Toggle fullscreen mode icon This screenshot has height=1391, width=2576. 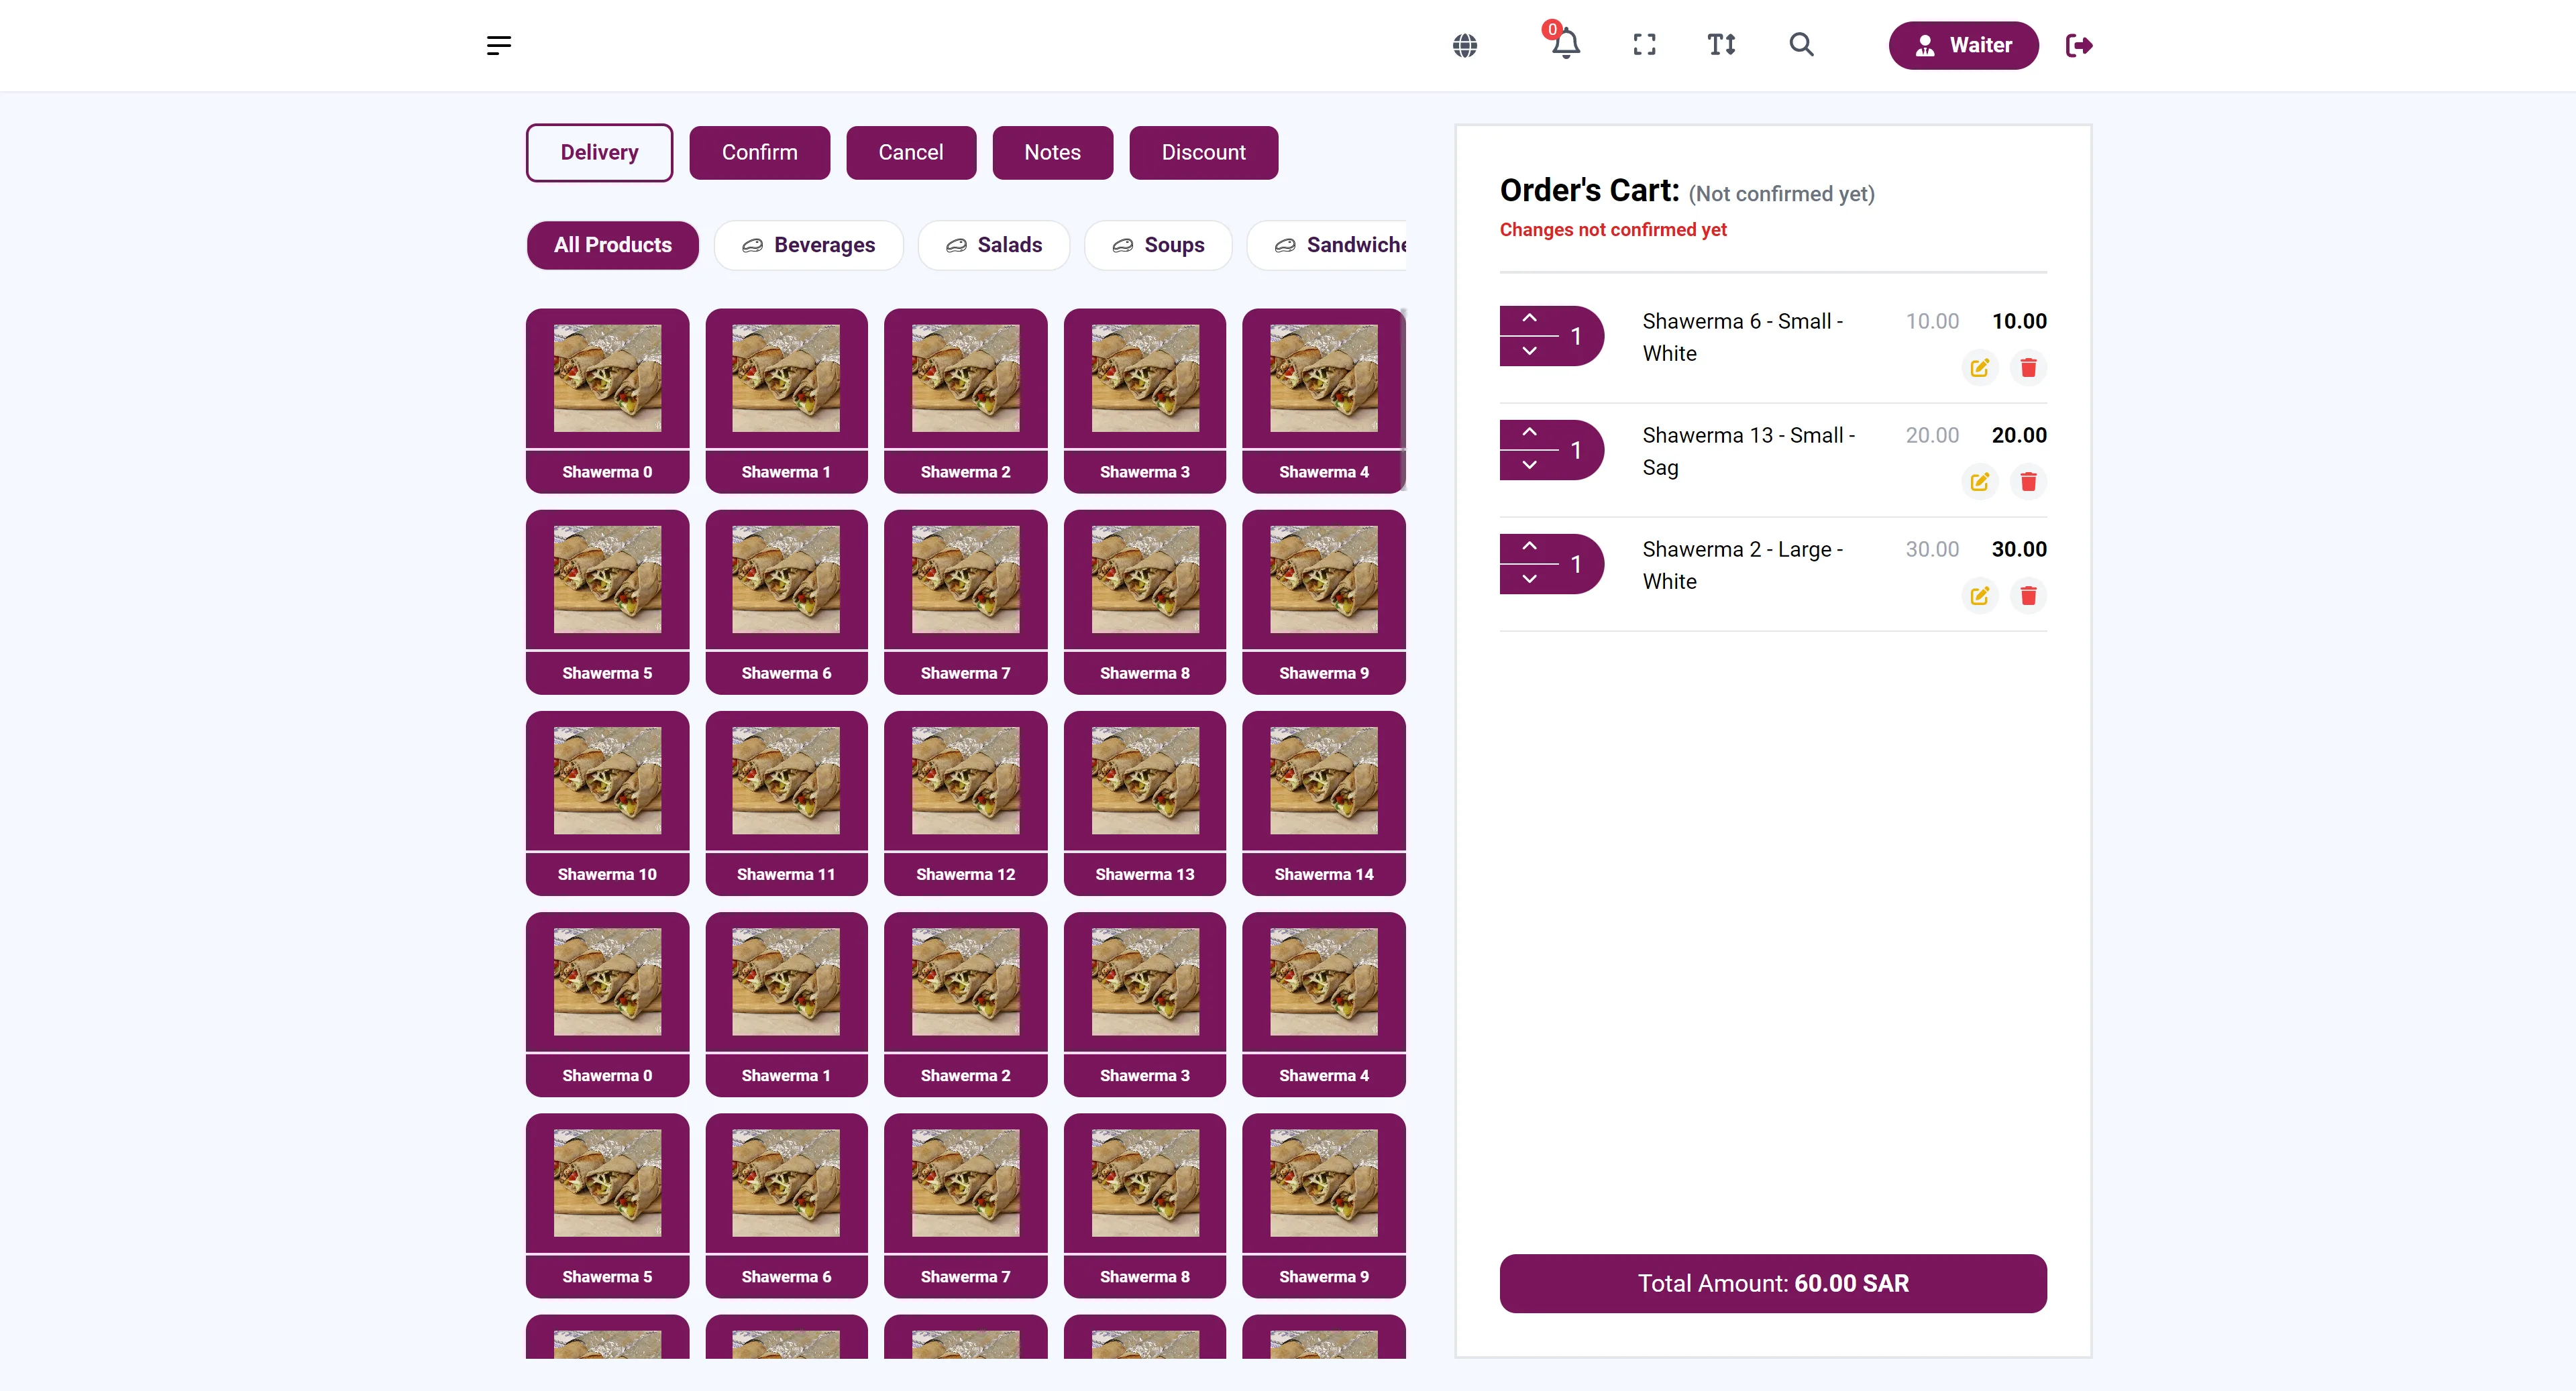pyautogui.click(x=1644, y=45)
